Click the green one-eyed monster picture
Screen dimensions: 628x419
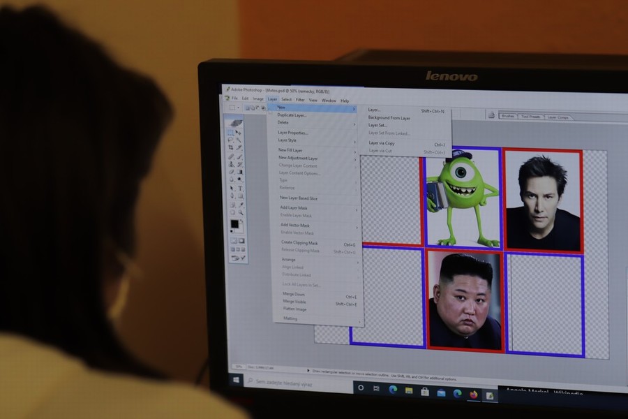(x=463, y=197)
